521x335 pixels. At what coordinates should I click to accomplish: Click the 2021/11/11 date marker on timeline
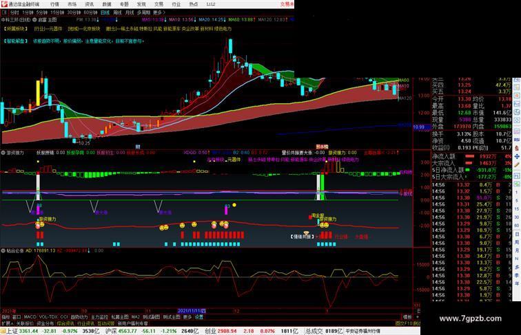[192, 311]
